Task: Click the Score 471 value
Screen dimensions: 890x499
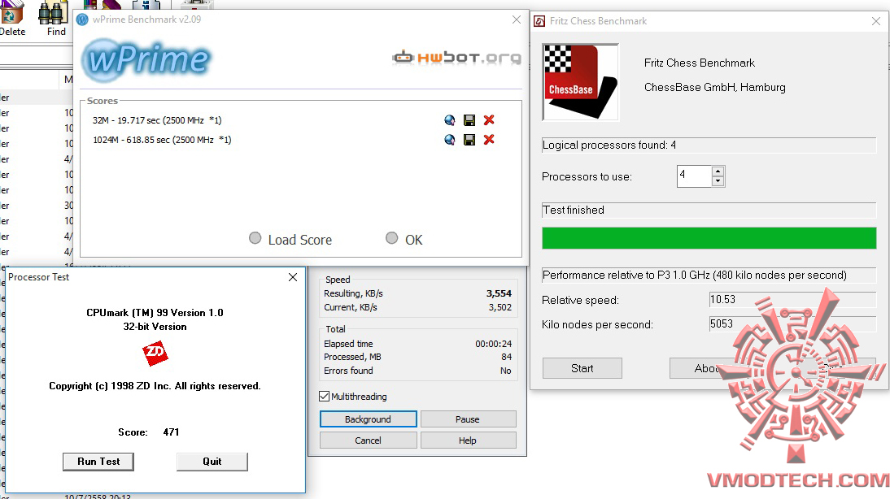Action: (171, 432)
